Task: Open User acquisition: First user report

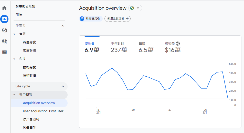Action: pyautogui.click(x=45, y=111)
